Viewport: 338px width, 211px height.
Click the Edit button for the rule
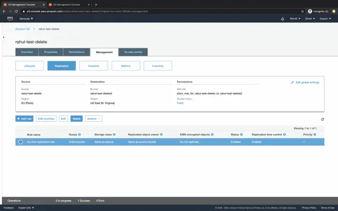click(x=64, y=119)
